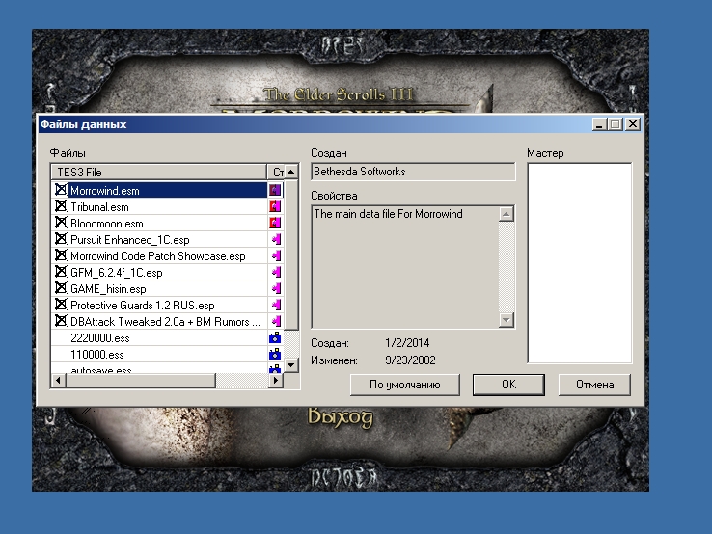Click the GFM_6.2.4f_1C.esp plugin icon
This screenshot has height=534, width=712.
(x=276, y=272)
